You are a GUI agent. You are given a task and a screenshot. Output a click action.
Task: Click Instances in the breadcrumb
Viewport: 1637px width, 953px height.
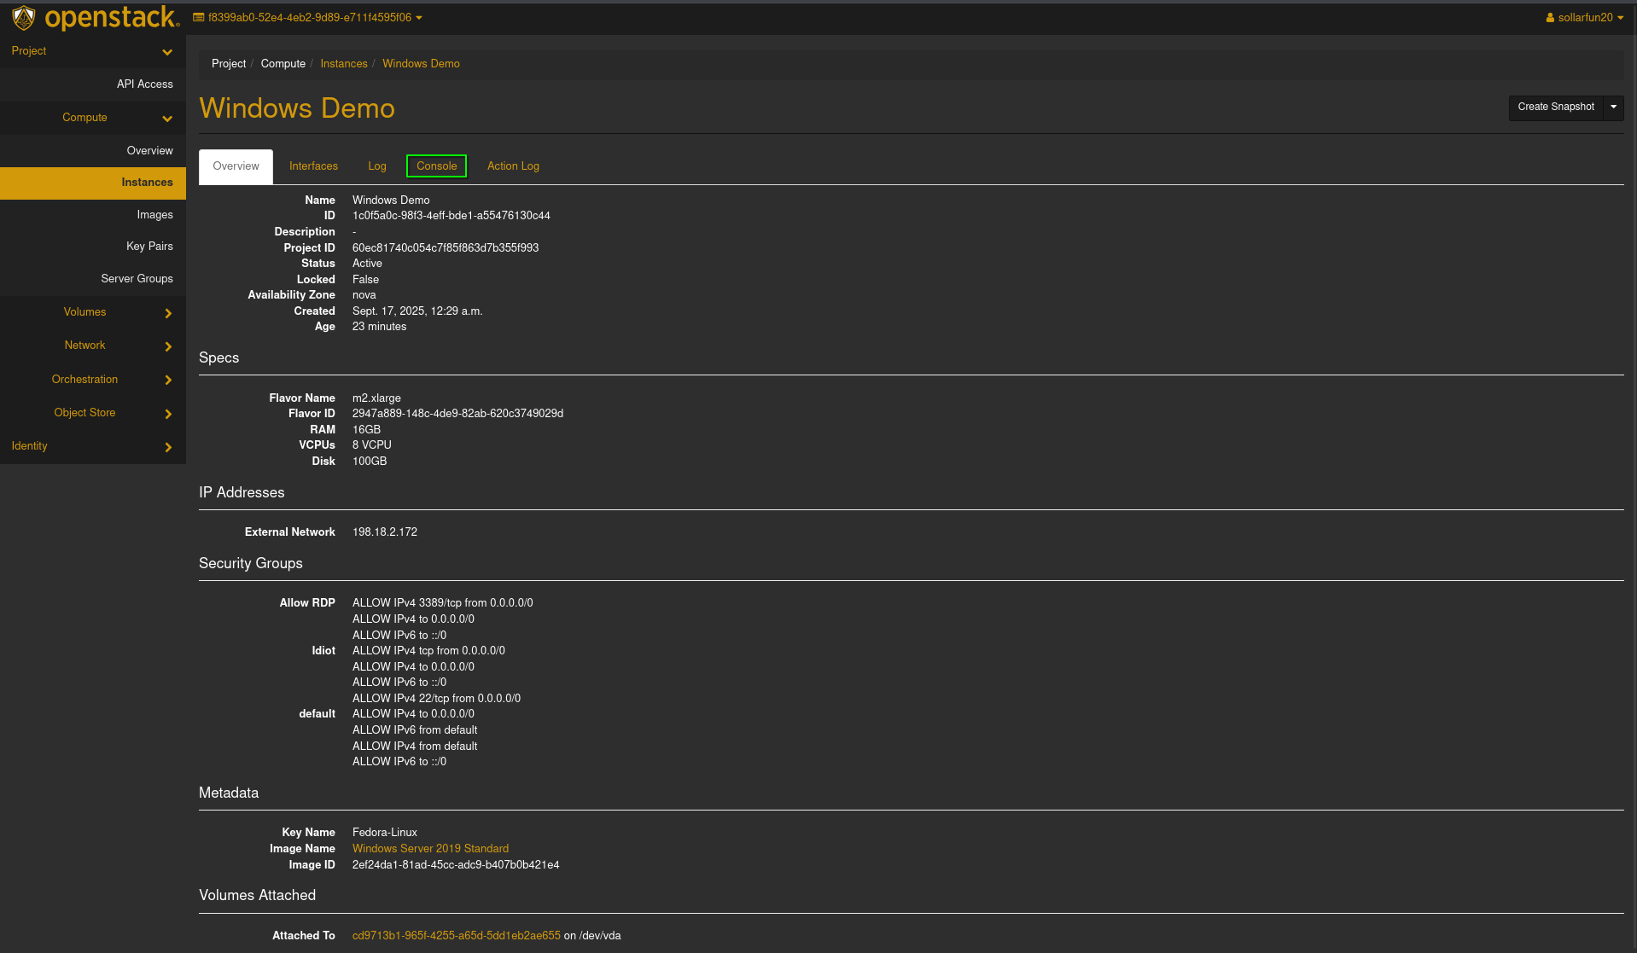pos(344,64)
